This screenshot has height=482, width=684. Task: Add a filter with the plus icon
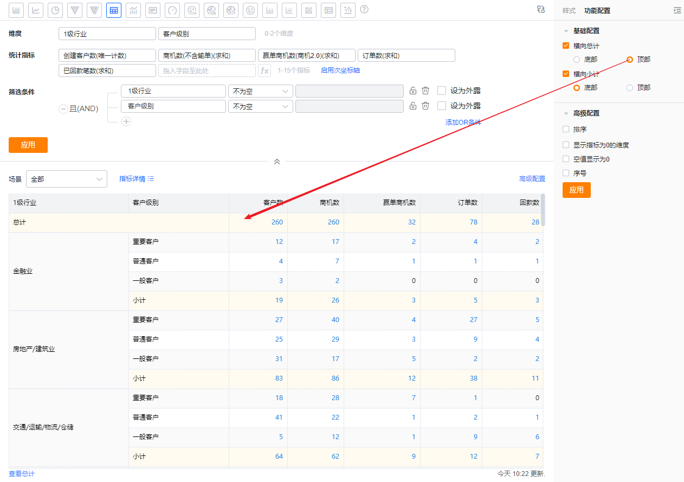[x=126, y=121]
